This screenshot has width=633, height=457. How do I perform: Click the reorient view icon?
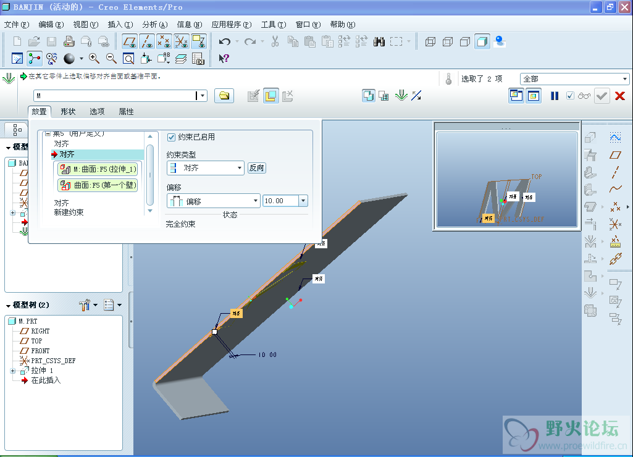[146, 59]
